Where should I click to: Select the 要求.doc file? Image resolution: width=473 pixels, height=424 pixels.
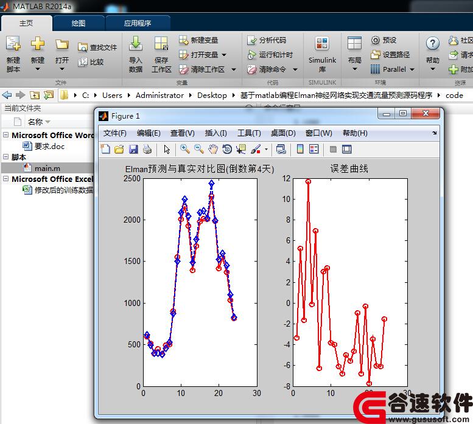(x=44, y=146)
